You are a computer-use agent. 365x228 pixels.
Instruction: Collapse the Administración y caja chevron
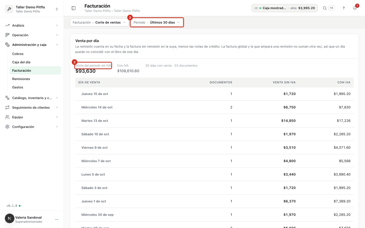coord(57,45)
